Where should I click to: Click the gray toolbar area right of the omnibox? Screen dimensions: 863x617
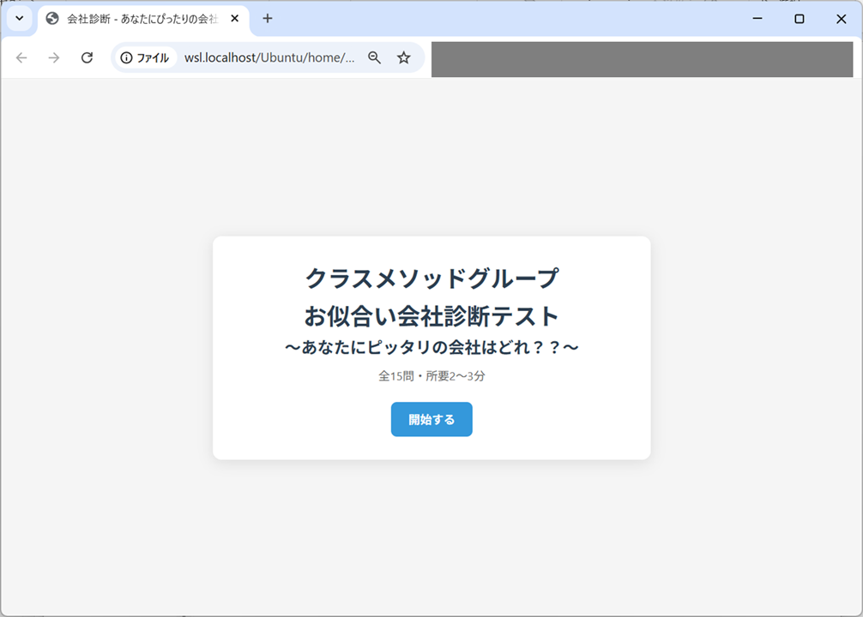pyautogui.click(x=643, y=57)
